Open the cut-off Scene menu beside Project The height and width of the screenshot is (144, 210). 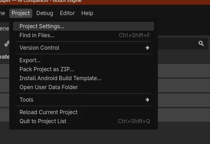(3, 13)
